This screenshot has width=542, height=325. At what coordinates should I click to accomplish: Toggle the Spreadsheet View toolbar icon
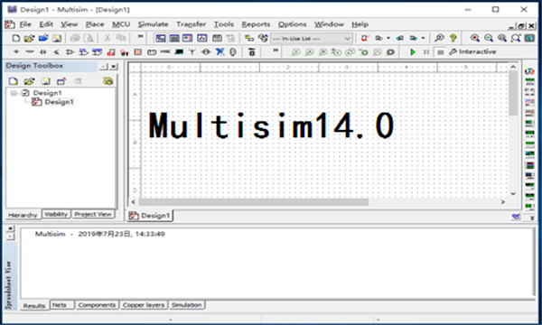[174, 38]
